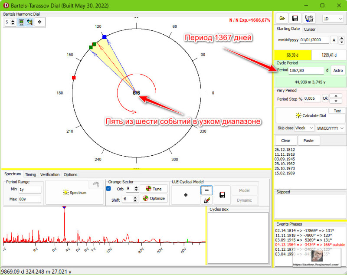Select the date 26.12.1812 in events list
Viewport: 347px width, 275px height.
(285, 150)
